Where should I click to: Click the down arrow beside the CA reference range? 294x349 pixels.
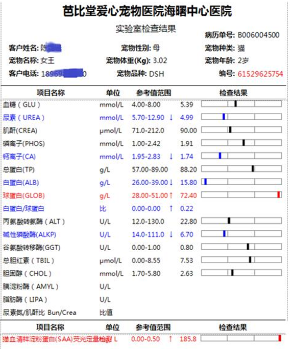click(x=171, y=157)
